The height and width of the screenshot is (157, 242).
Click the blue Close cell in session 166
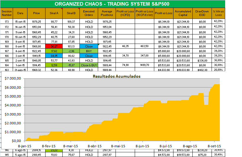(89, 56)
